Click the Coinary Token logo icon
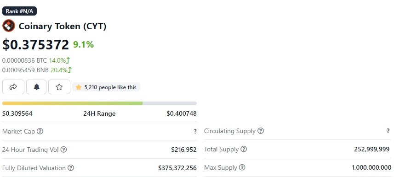 9,26
